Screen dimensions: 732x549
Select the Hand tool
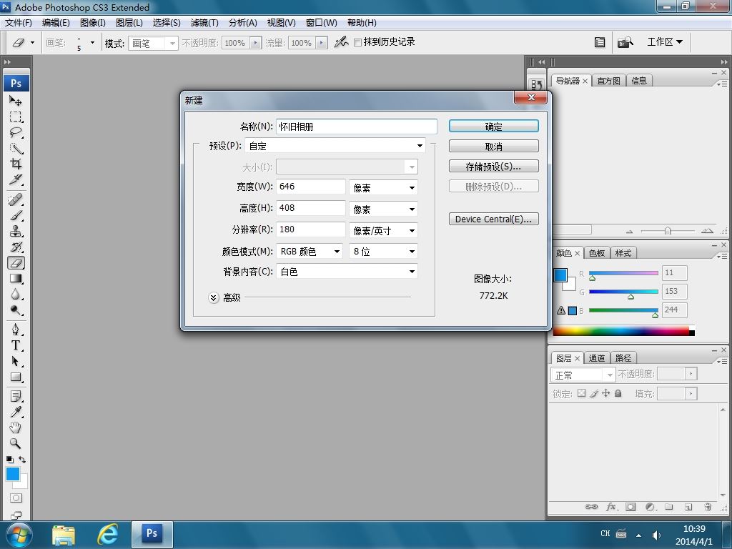(x=15, y=427)
